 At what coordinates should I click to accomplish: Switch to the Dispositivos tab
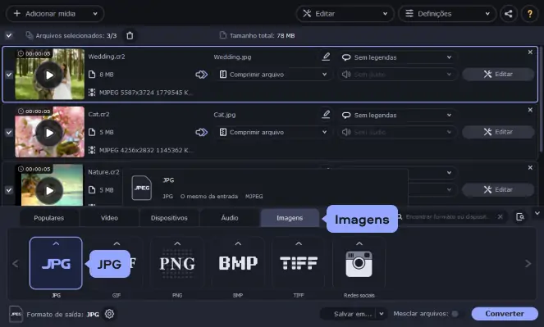point(169,218)
